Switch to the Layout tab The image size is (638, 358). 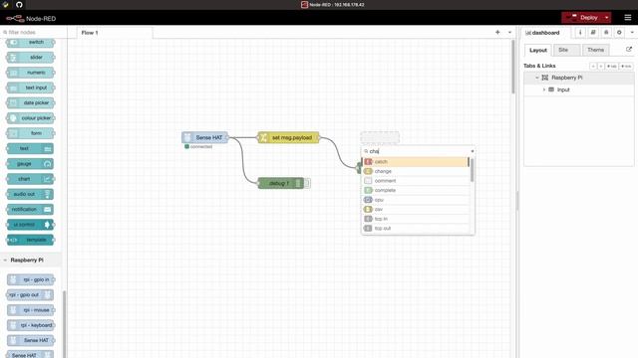point(538,50)
